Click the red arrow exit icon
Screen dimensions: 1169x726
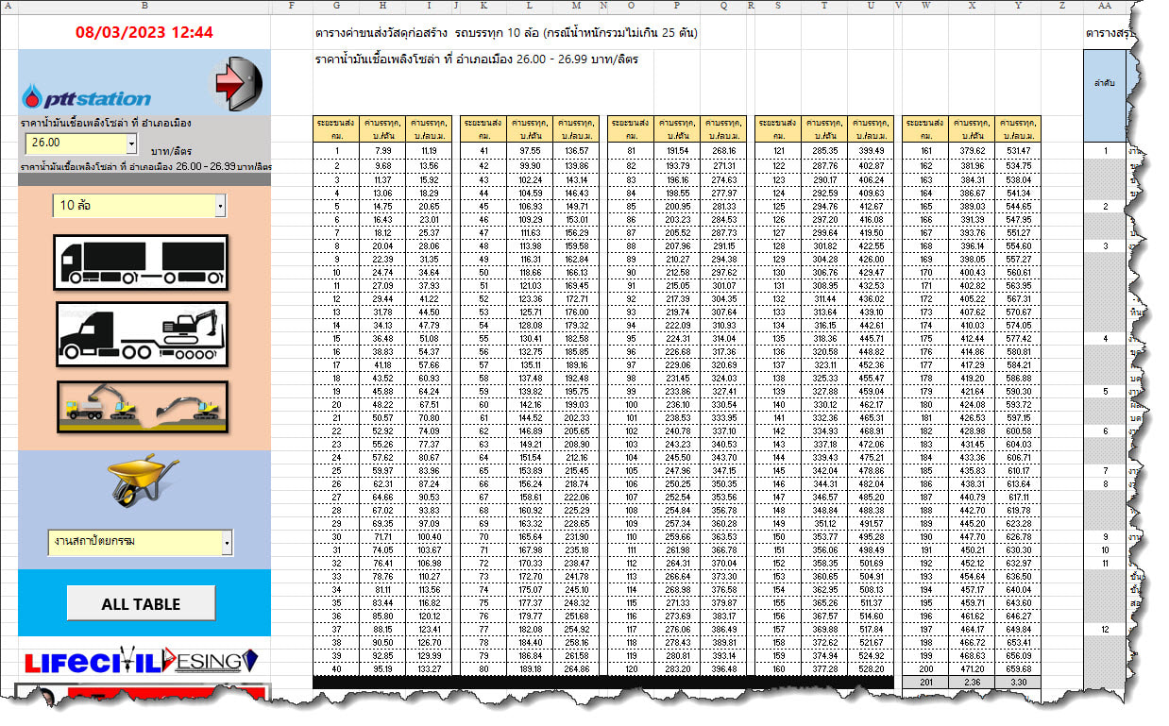(237, 82)
